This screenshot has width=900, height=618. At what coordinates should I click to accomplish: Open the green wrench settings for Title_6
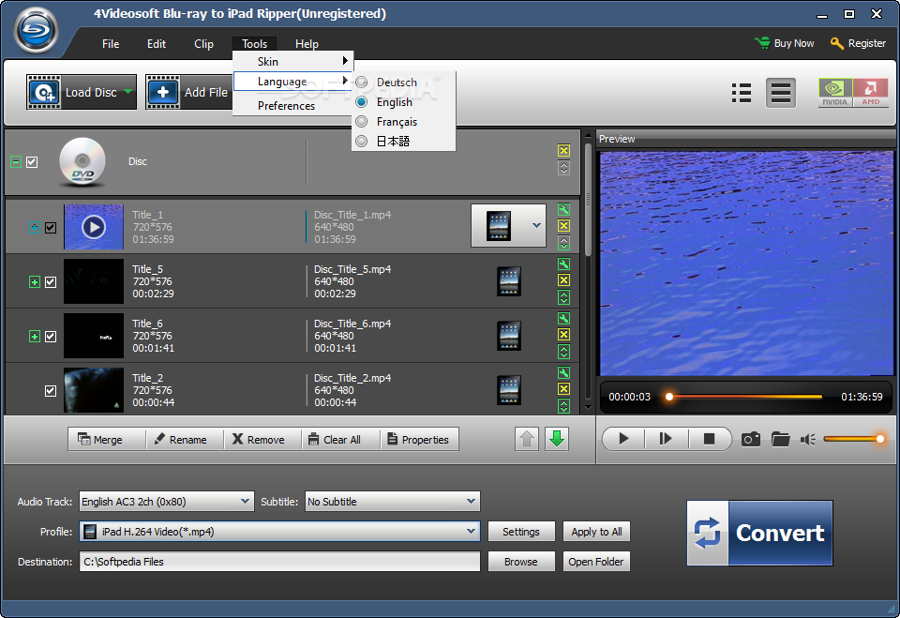pyautogui.click(x=563, y=319)
